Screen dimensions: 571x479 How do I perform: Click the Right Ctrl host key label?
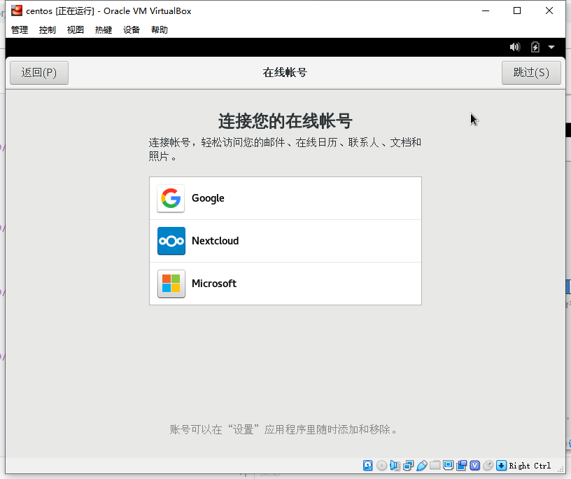point(530,466)
